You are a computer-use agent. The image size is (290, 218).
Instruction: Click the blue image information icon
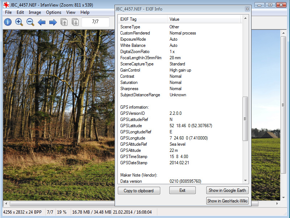tap(8, 22)
